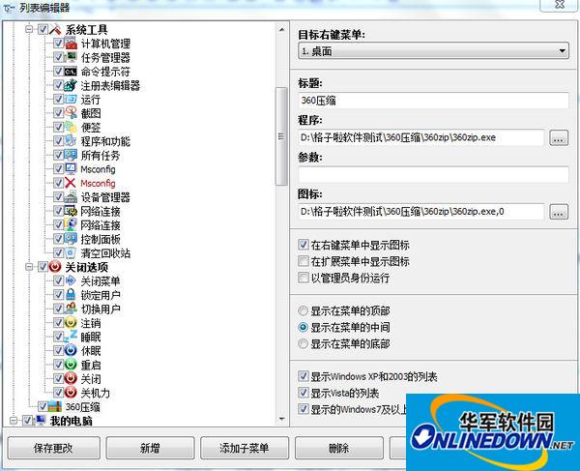This screenshot has width=580, height=471.
Task: Click the 所有任务 icon
Action: 71,155
